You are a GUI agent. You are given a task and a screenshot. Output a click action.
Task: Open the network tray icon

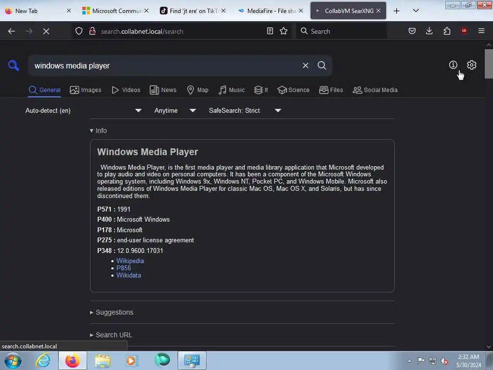433,361
